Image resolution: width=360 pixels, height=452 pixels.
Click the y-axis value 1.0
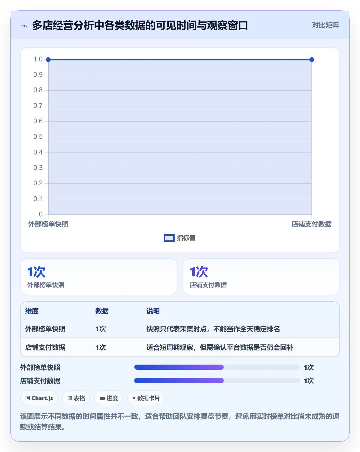(x=38, y=59)
